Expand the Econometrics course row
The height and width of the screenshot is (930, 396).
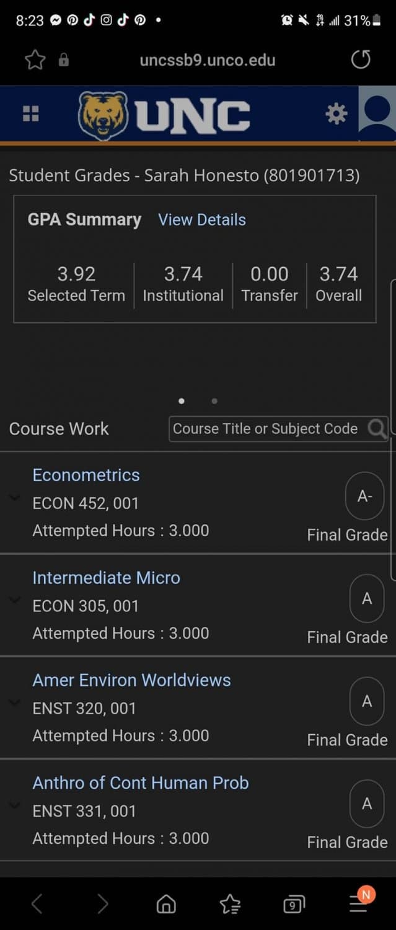[15, 498]
